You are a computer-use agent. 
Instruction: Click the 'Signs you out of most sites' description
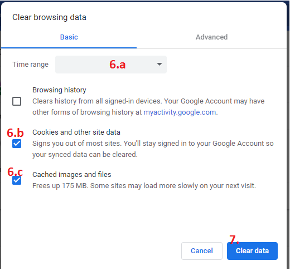(x=153, y=149)
